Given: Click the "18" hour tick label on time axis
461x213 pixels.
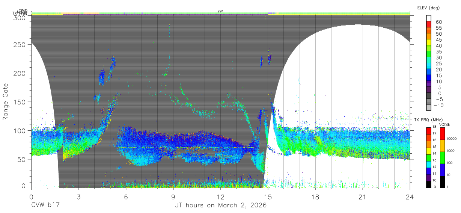Looking at the screenshot, I should click(315, 196).
